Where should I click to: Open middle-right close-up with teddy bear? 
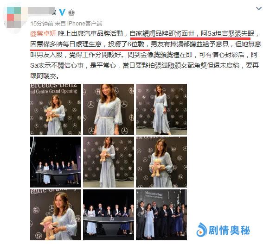pyautogui.click(x=161, y=162)
